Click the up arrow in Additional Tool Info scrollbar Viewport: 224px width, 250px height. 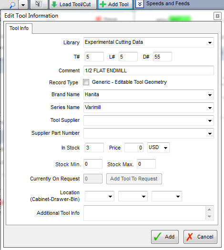click(x=210, y=210)
